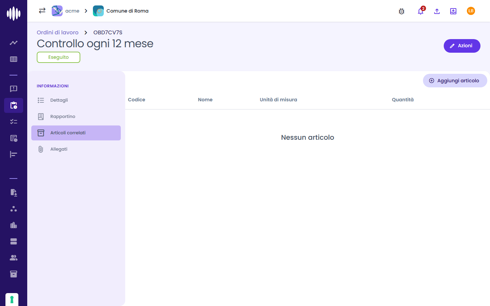
Task: Click Aggiungi articolo button
Action: click(x=455, y=81)
